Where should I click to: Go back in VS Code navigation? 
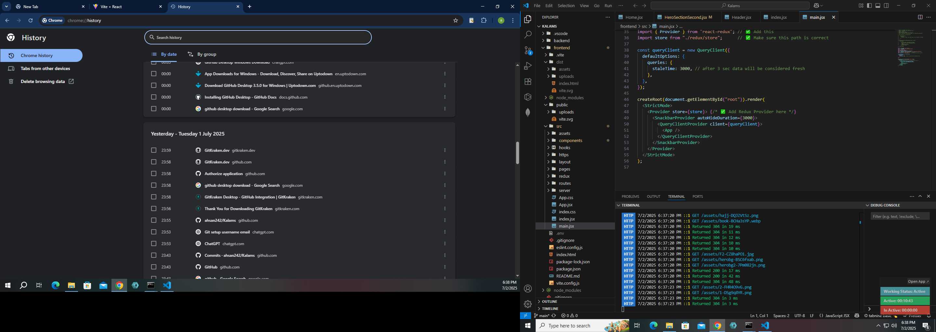[635, 6]
